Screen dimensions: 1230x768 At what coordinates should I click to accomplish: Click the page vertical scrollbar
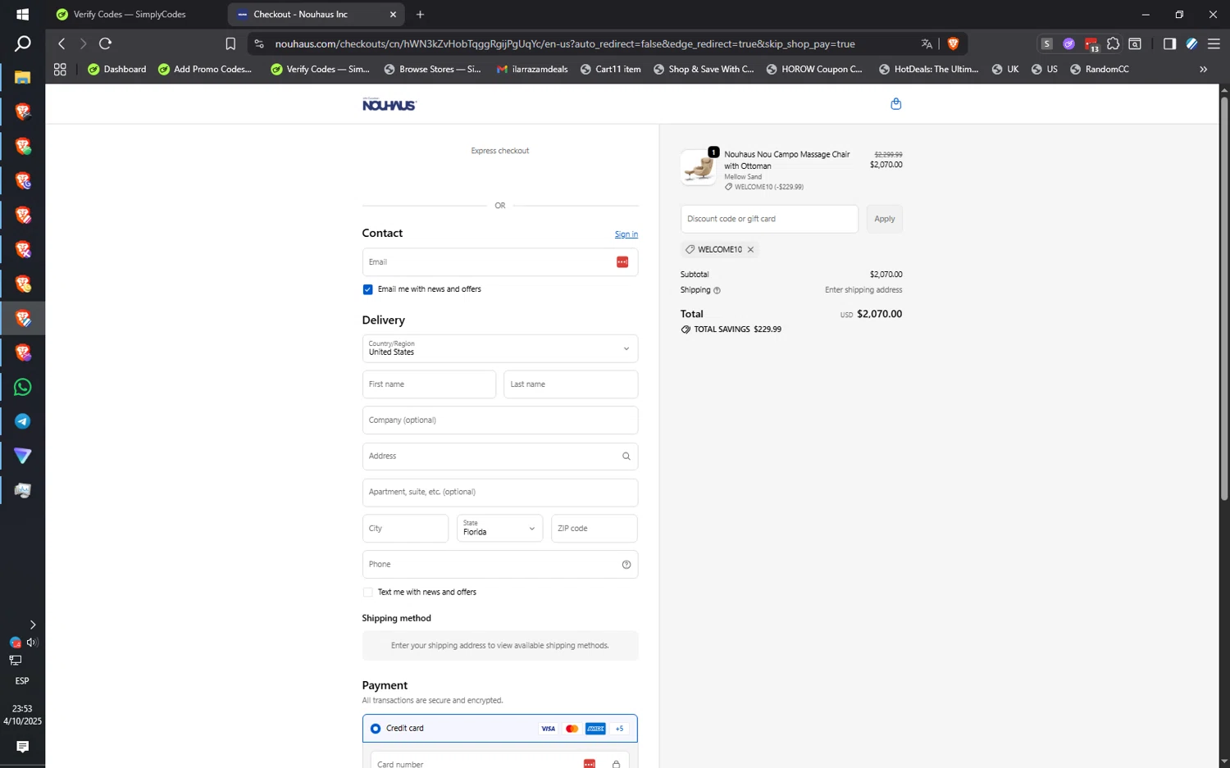point(1223,299)
